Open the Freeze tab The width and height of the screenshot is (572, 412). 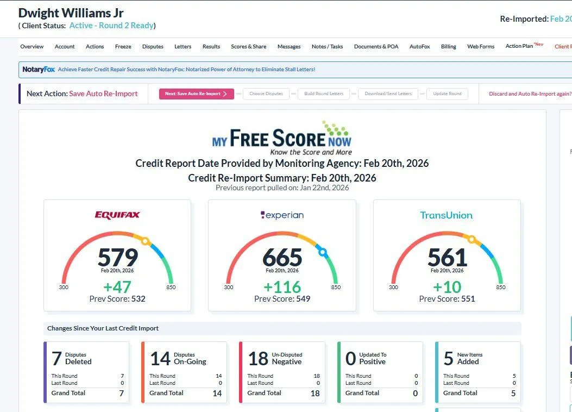pos(123,46)
